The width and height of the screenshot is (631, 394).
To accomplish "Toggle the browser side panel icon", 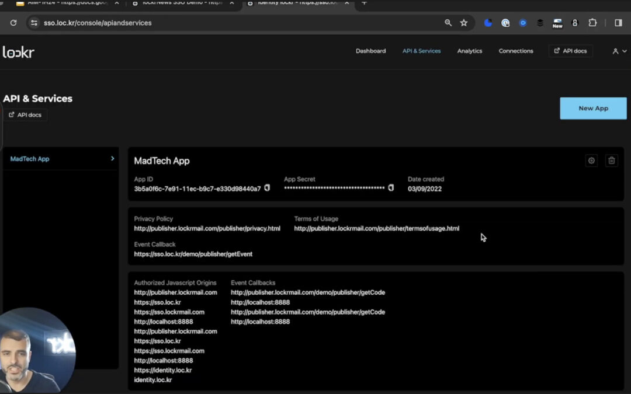I will click(619, 23).
